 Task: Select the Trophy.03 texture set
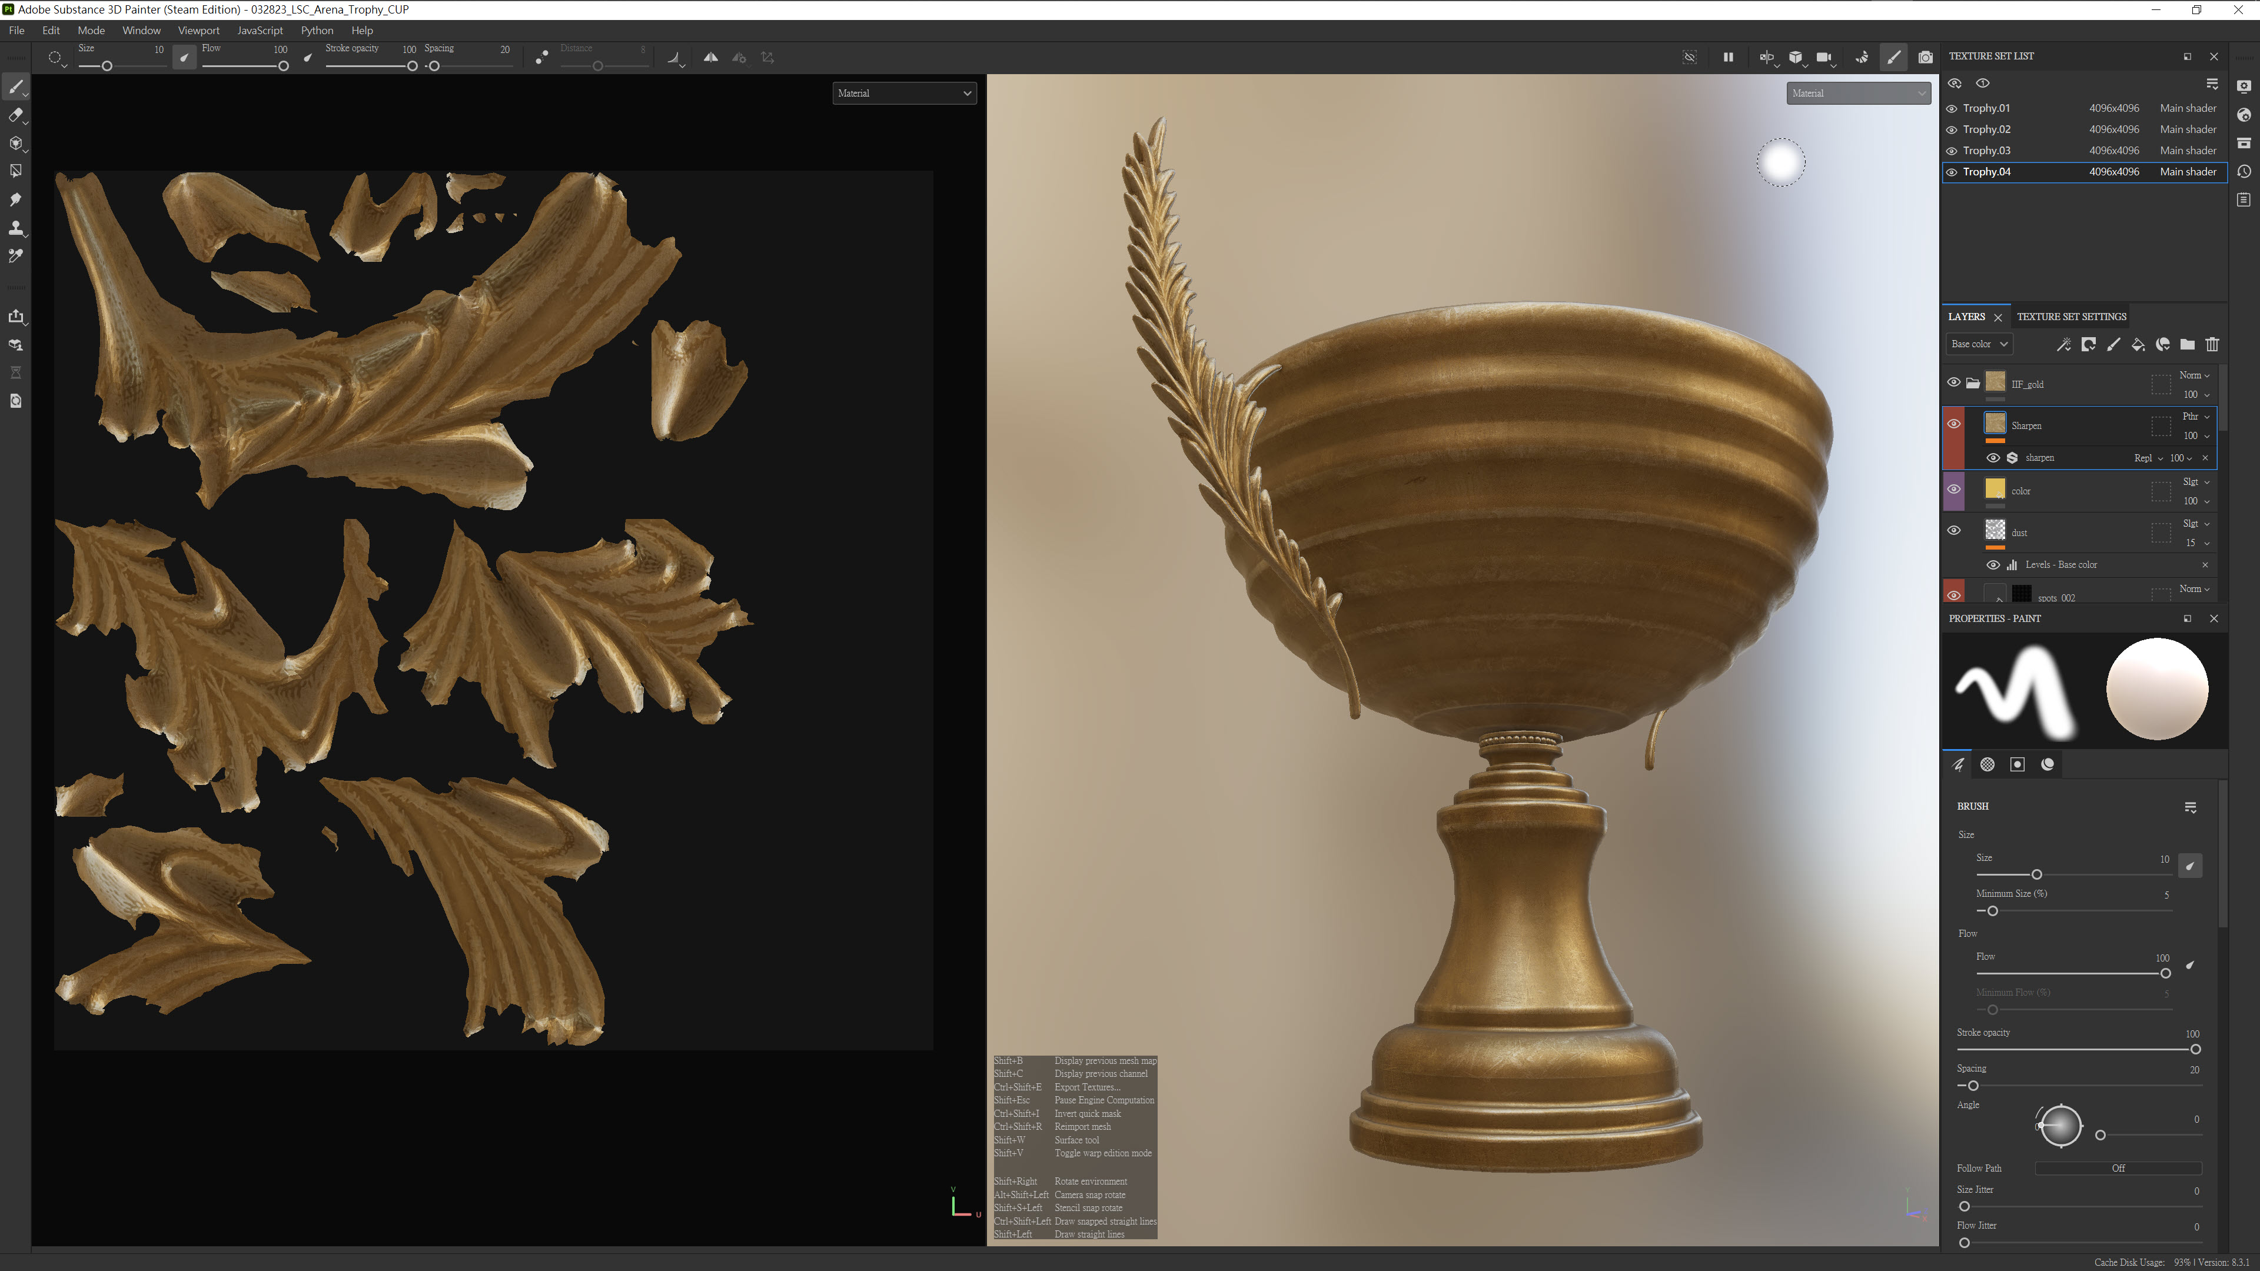[1986, 151]
